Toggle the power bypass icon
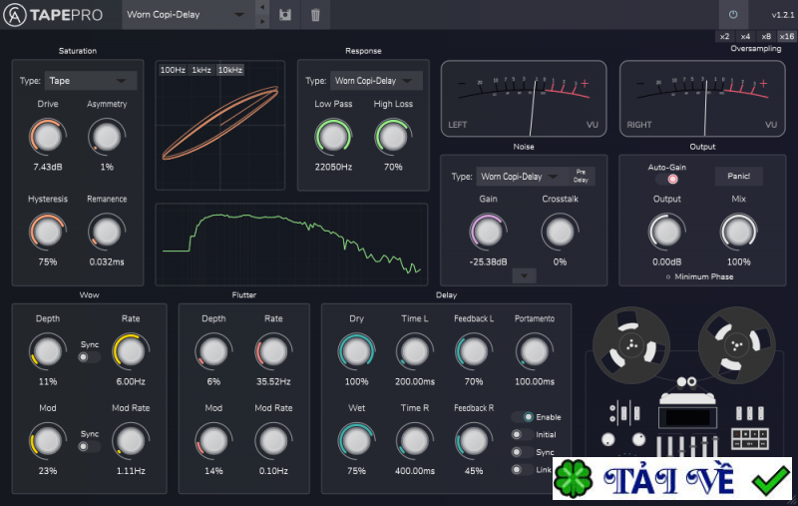 click(733, 15)
